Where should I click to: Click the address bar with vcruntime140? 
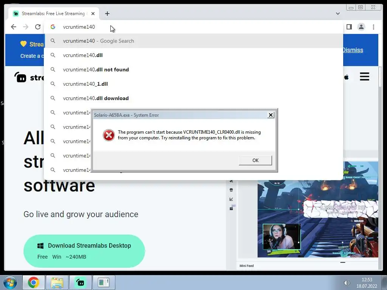click(x=193, y=27)
